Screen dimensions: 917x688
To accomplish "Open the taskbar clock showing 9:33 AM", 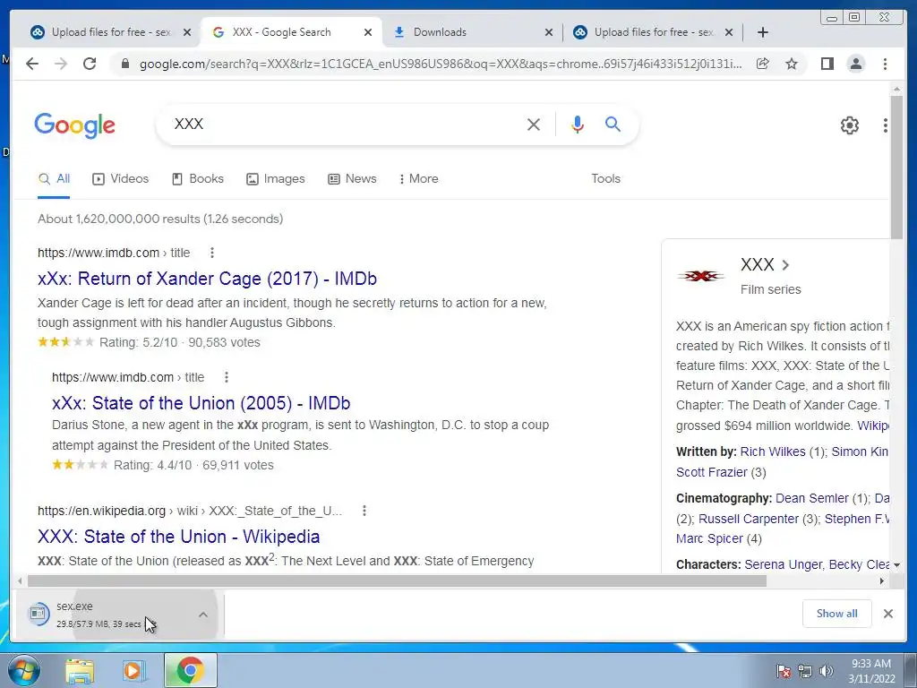I will coord(871,671).
